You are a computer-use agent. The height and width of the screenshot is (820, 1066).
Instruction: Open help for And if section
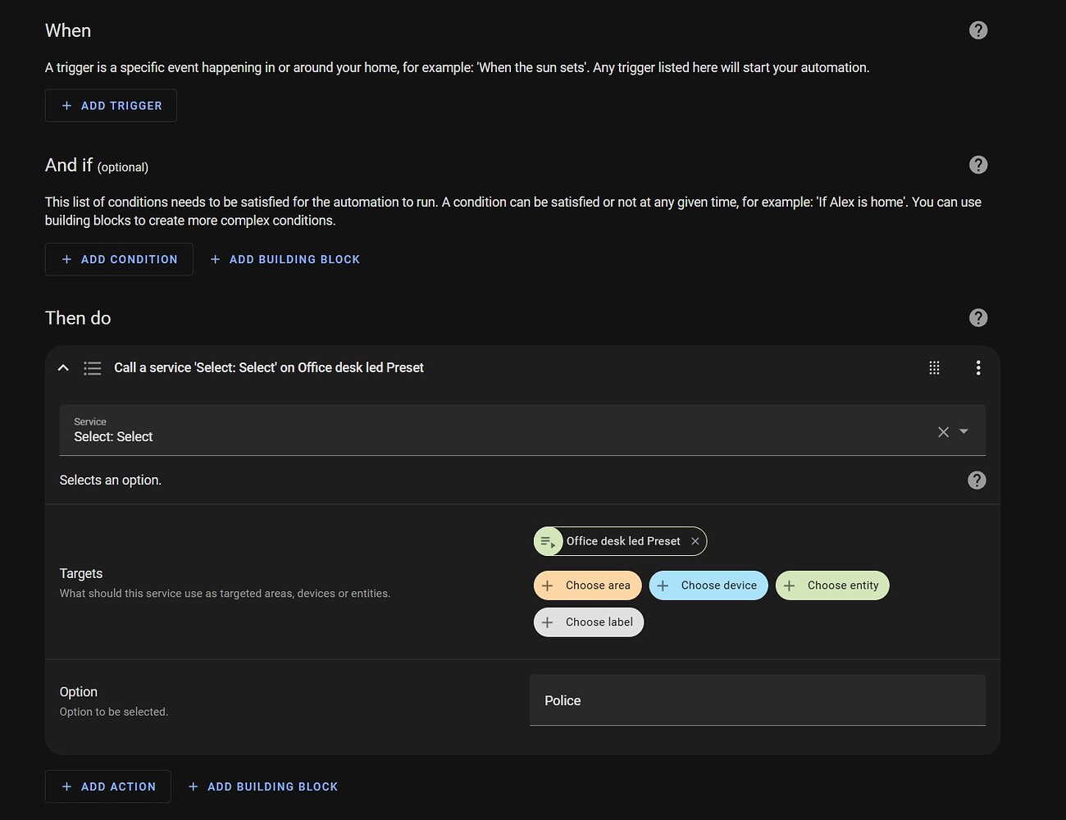(x=978, y=165)
